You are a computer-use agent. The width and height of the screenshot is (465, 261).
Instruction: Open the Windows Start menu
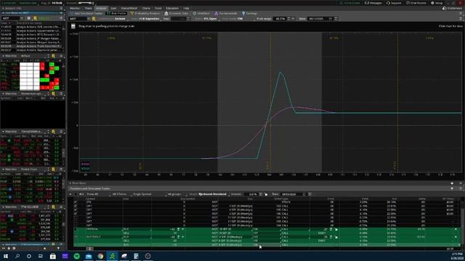point(6,256)
